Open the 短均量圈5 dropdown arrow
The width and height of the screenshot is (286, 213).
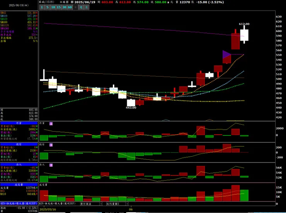(127, 204)
